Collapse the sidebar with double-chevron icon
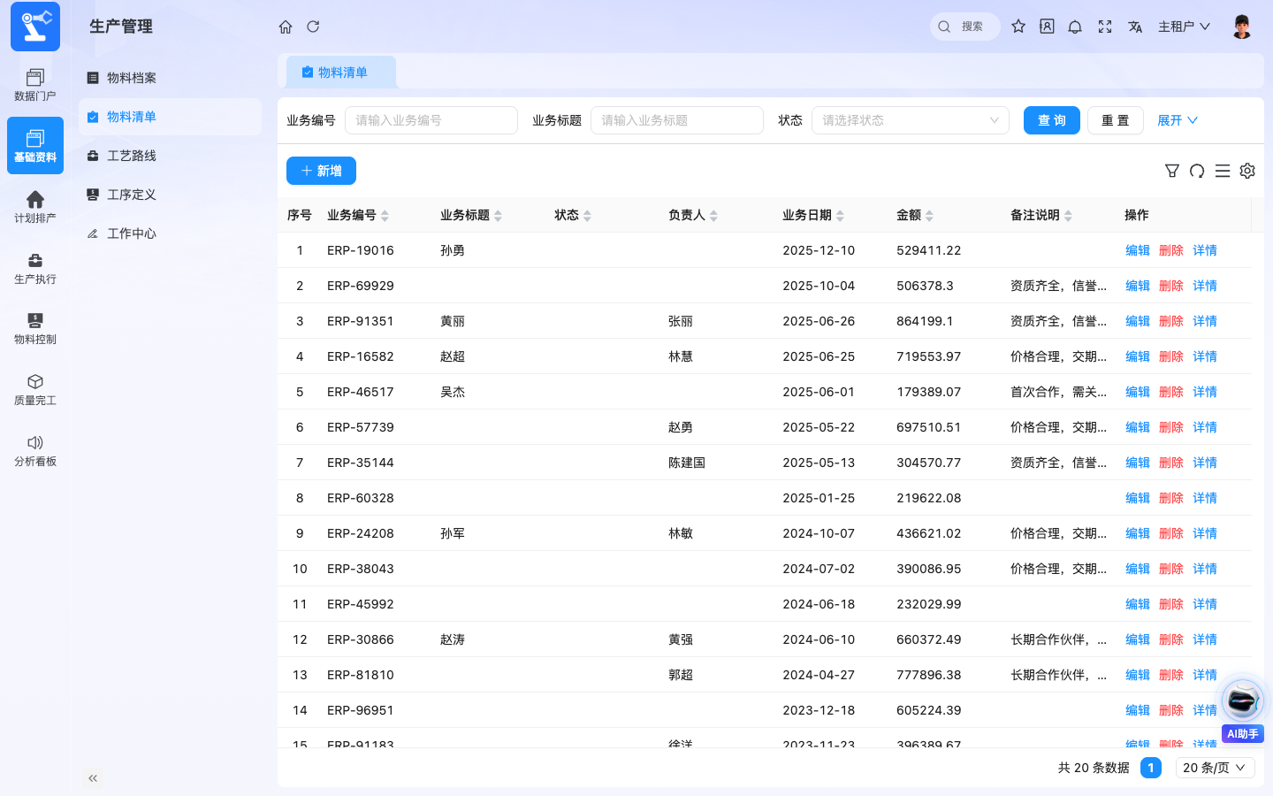Screen dimensions: 1273x796 [93, 778]
